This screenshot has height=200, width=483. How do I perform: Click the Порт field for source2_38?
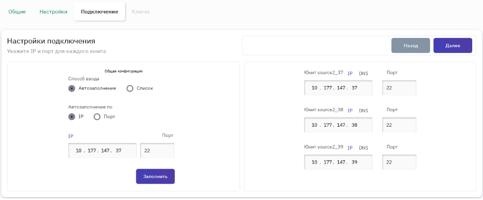pos(399,125)
